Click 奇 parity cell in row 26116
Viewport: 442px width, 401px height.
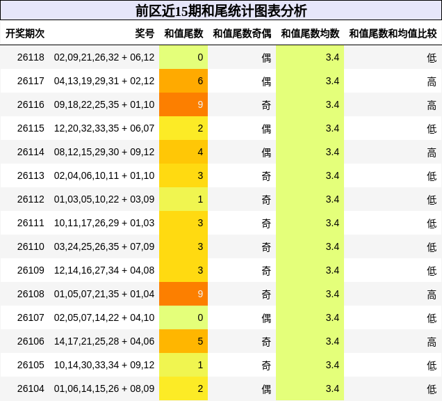242,104
